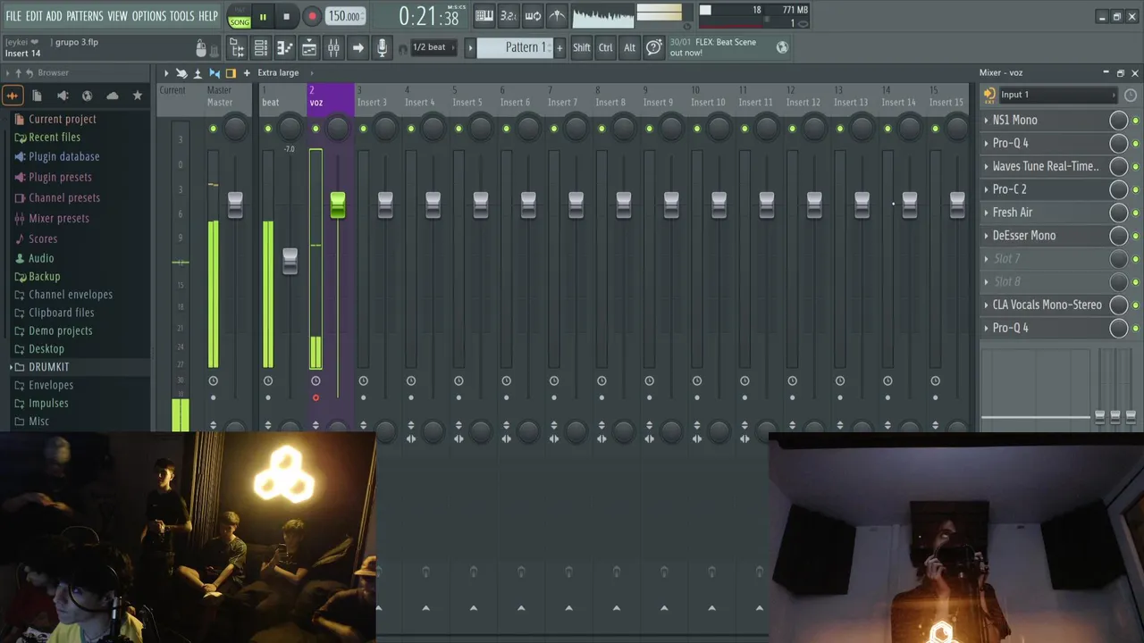
Task: Open the Extra large mixer view dropdown
Action: [x=278, y=72]
